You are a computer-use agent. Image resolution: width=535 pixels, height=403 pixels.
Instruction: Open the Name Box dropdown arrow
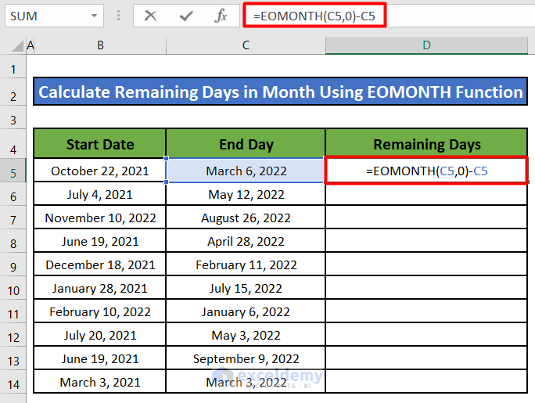pyautogui.click(x=94, y=16)
